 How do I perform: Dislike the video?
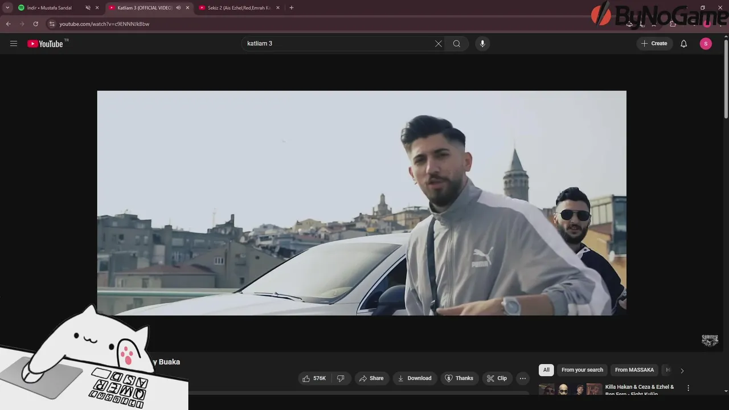click(x=341, y=378)
